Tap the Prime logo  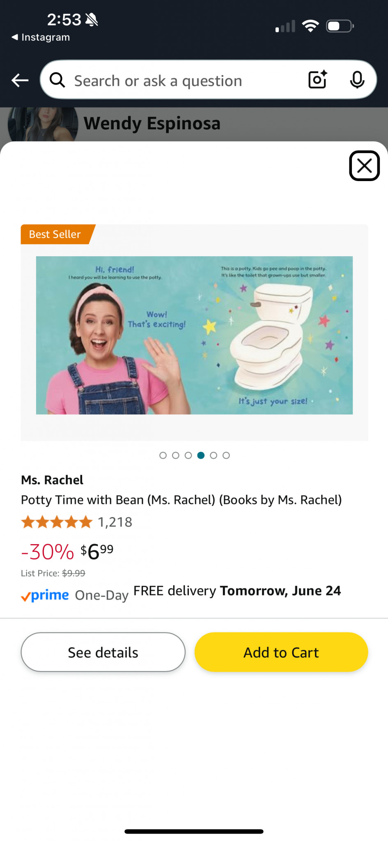point(45,595)
